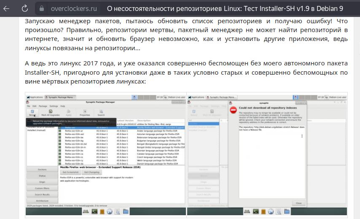Click the show-desktop dock icon in left screenshot
Image resolution: width=360 pixels, height=219 pixels.
click(x=86, y=211)
